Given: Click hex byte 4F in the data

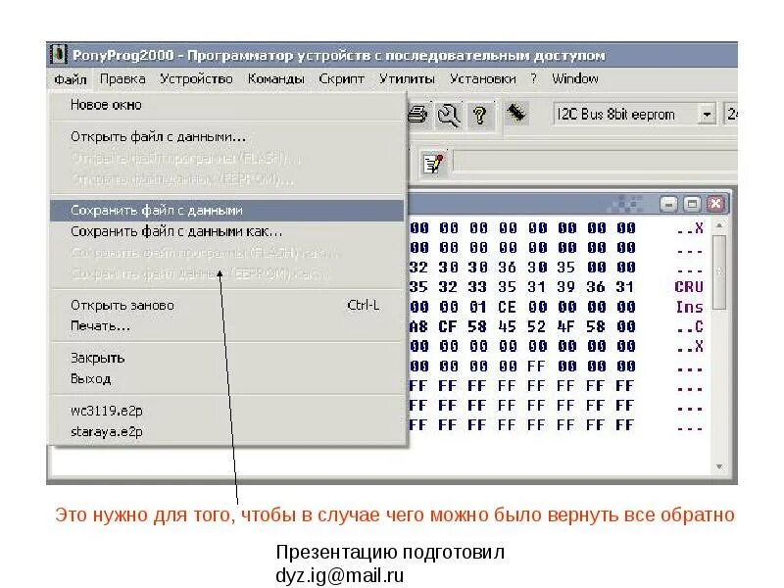Looking at the screenshot, I should [x=566, y=326].
